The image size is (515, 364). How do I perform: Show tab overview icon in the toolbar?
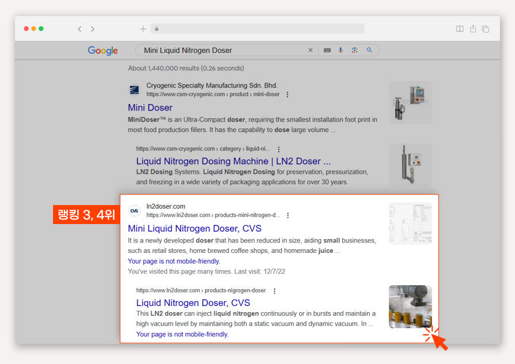point(486,29)
